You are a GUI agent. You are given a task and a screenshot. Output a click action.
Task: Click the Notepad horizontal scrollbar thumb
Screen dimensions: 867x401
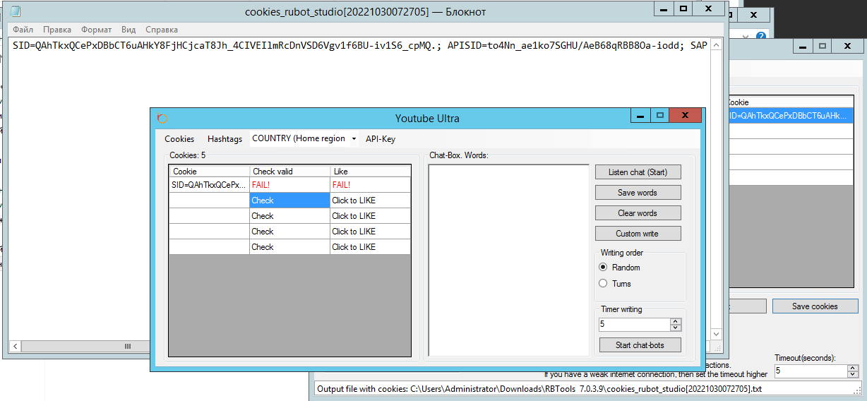[x=128, y=347]
